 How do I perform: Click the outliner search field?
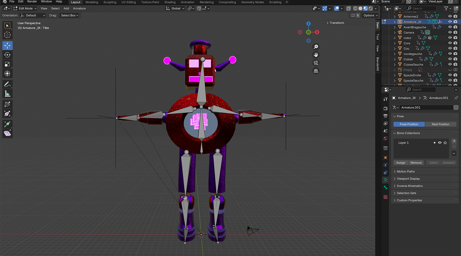(421, 8)
